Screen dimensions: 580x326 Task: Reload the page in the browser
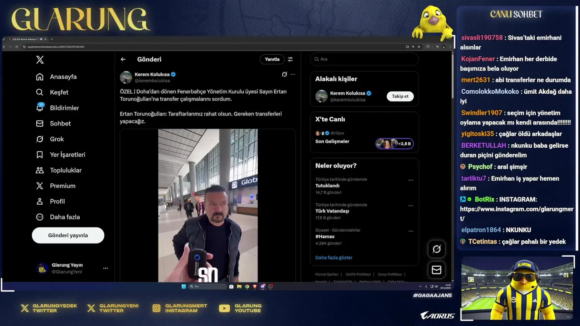point(16,47)
